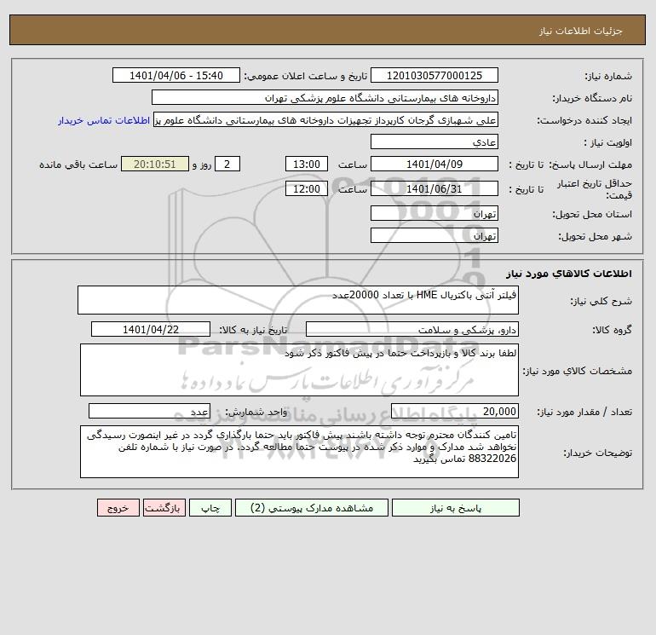This screenshot has width=656, height=635.
Task: Click the general description 'فیلتر آنتی باکتریال HME'
Action: pyautogui.click(x=298, y=300)
